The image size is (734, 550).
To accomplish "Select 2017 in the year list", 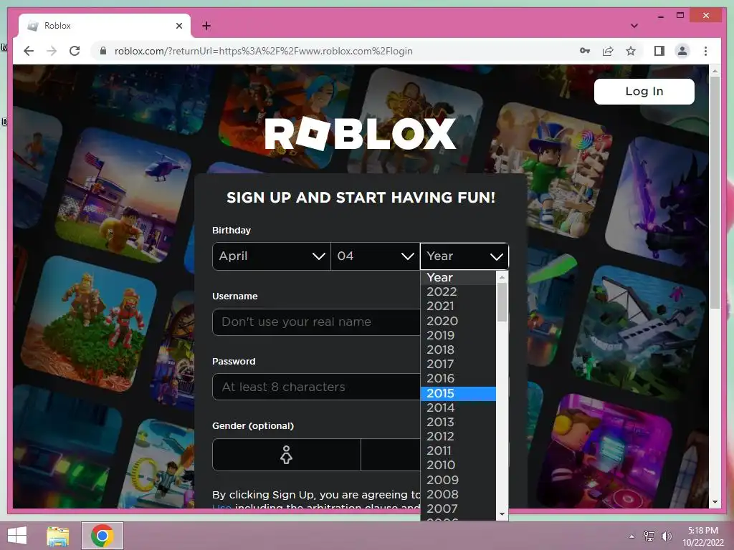I will [458, 364].
